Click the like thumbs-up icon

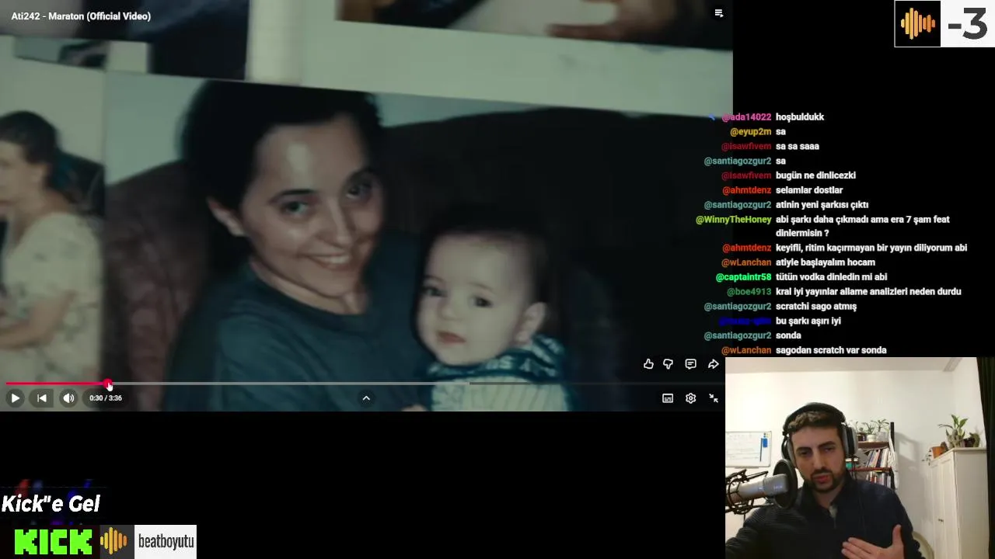point(648,364)
